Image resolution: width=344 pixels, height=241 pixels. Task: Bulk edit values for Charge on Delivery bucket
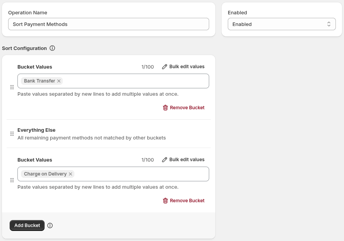click(183, 160)
